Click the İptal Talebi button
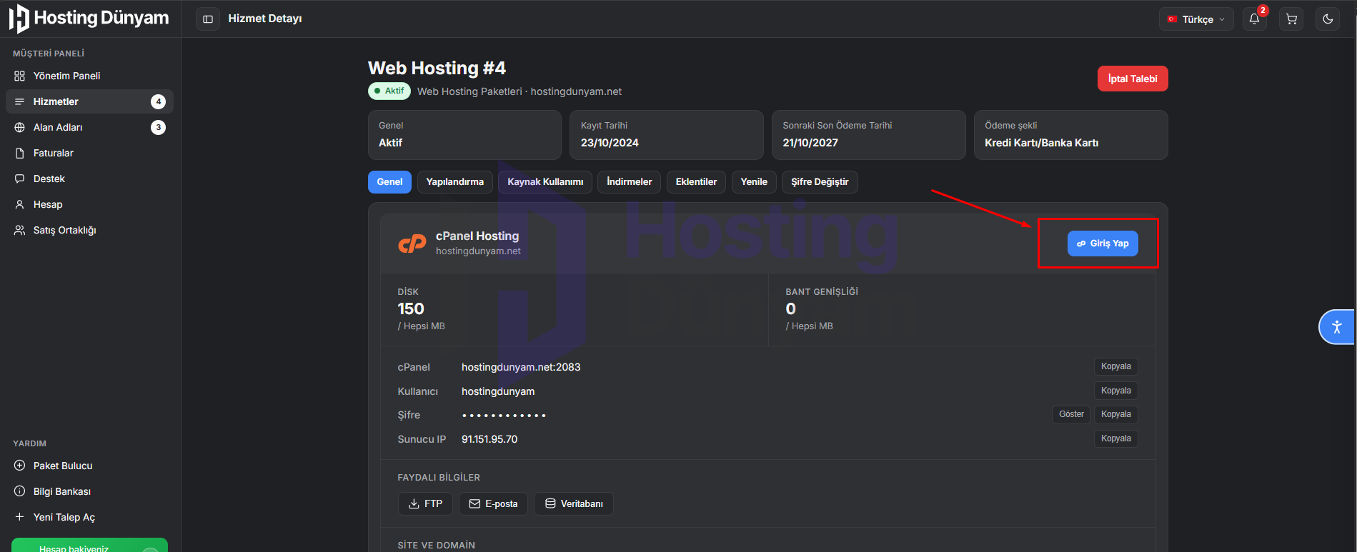 [1133, 79]
